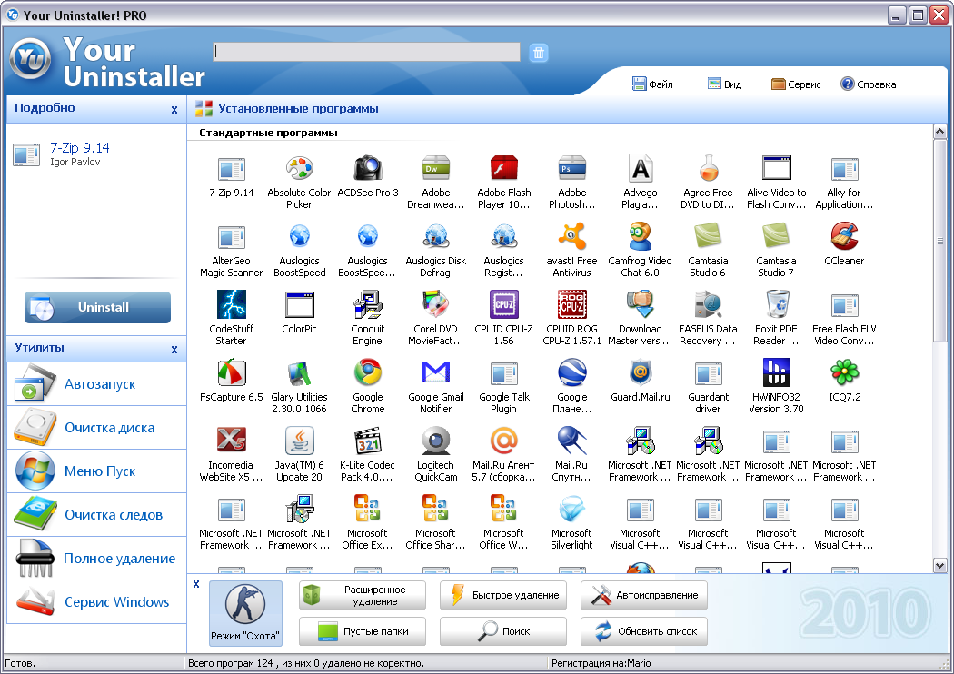
Task: Click the program search input field
Action: pyautogui.click(x=367, y=53)
